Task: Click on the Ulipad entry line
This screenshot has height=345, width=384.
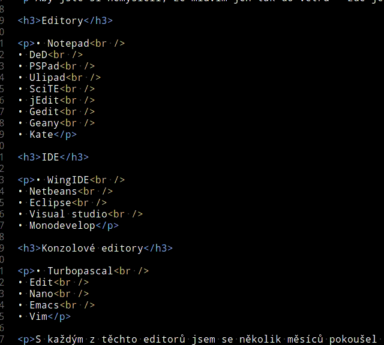Action: point(59,77)
